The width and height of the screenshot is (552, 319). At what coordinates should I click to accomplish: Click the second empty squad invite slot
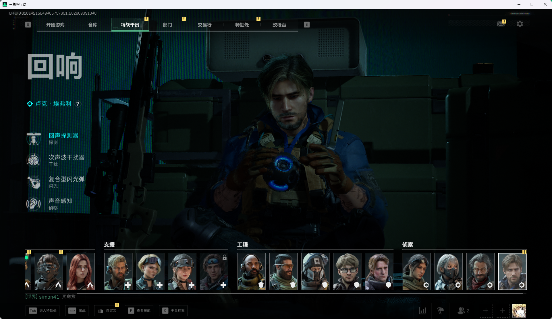[x=503, y=311]
